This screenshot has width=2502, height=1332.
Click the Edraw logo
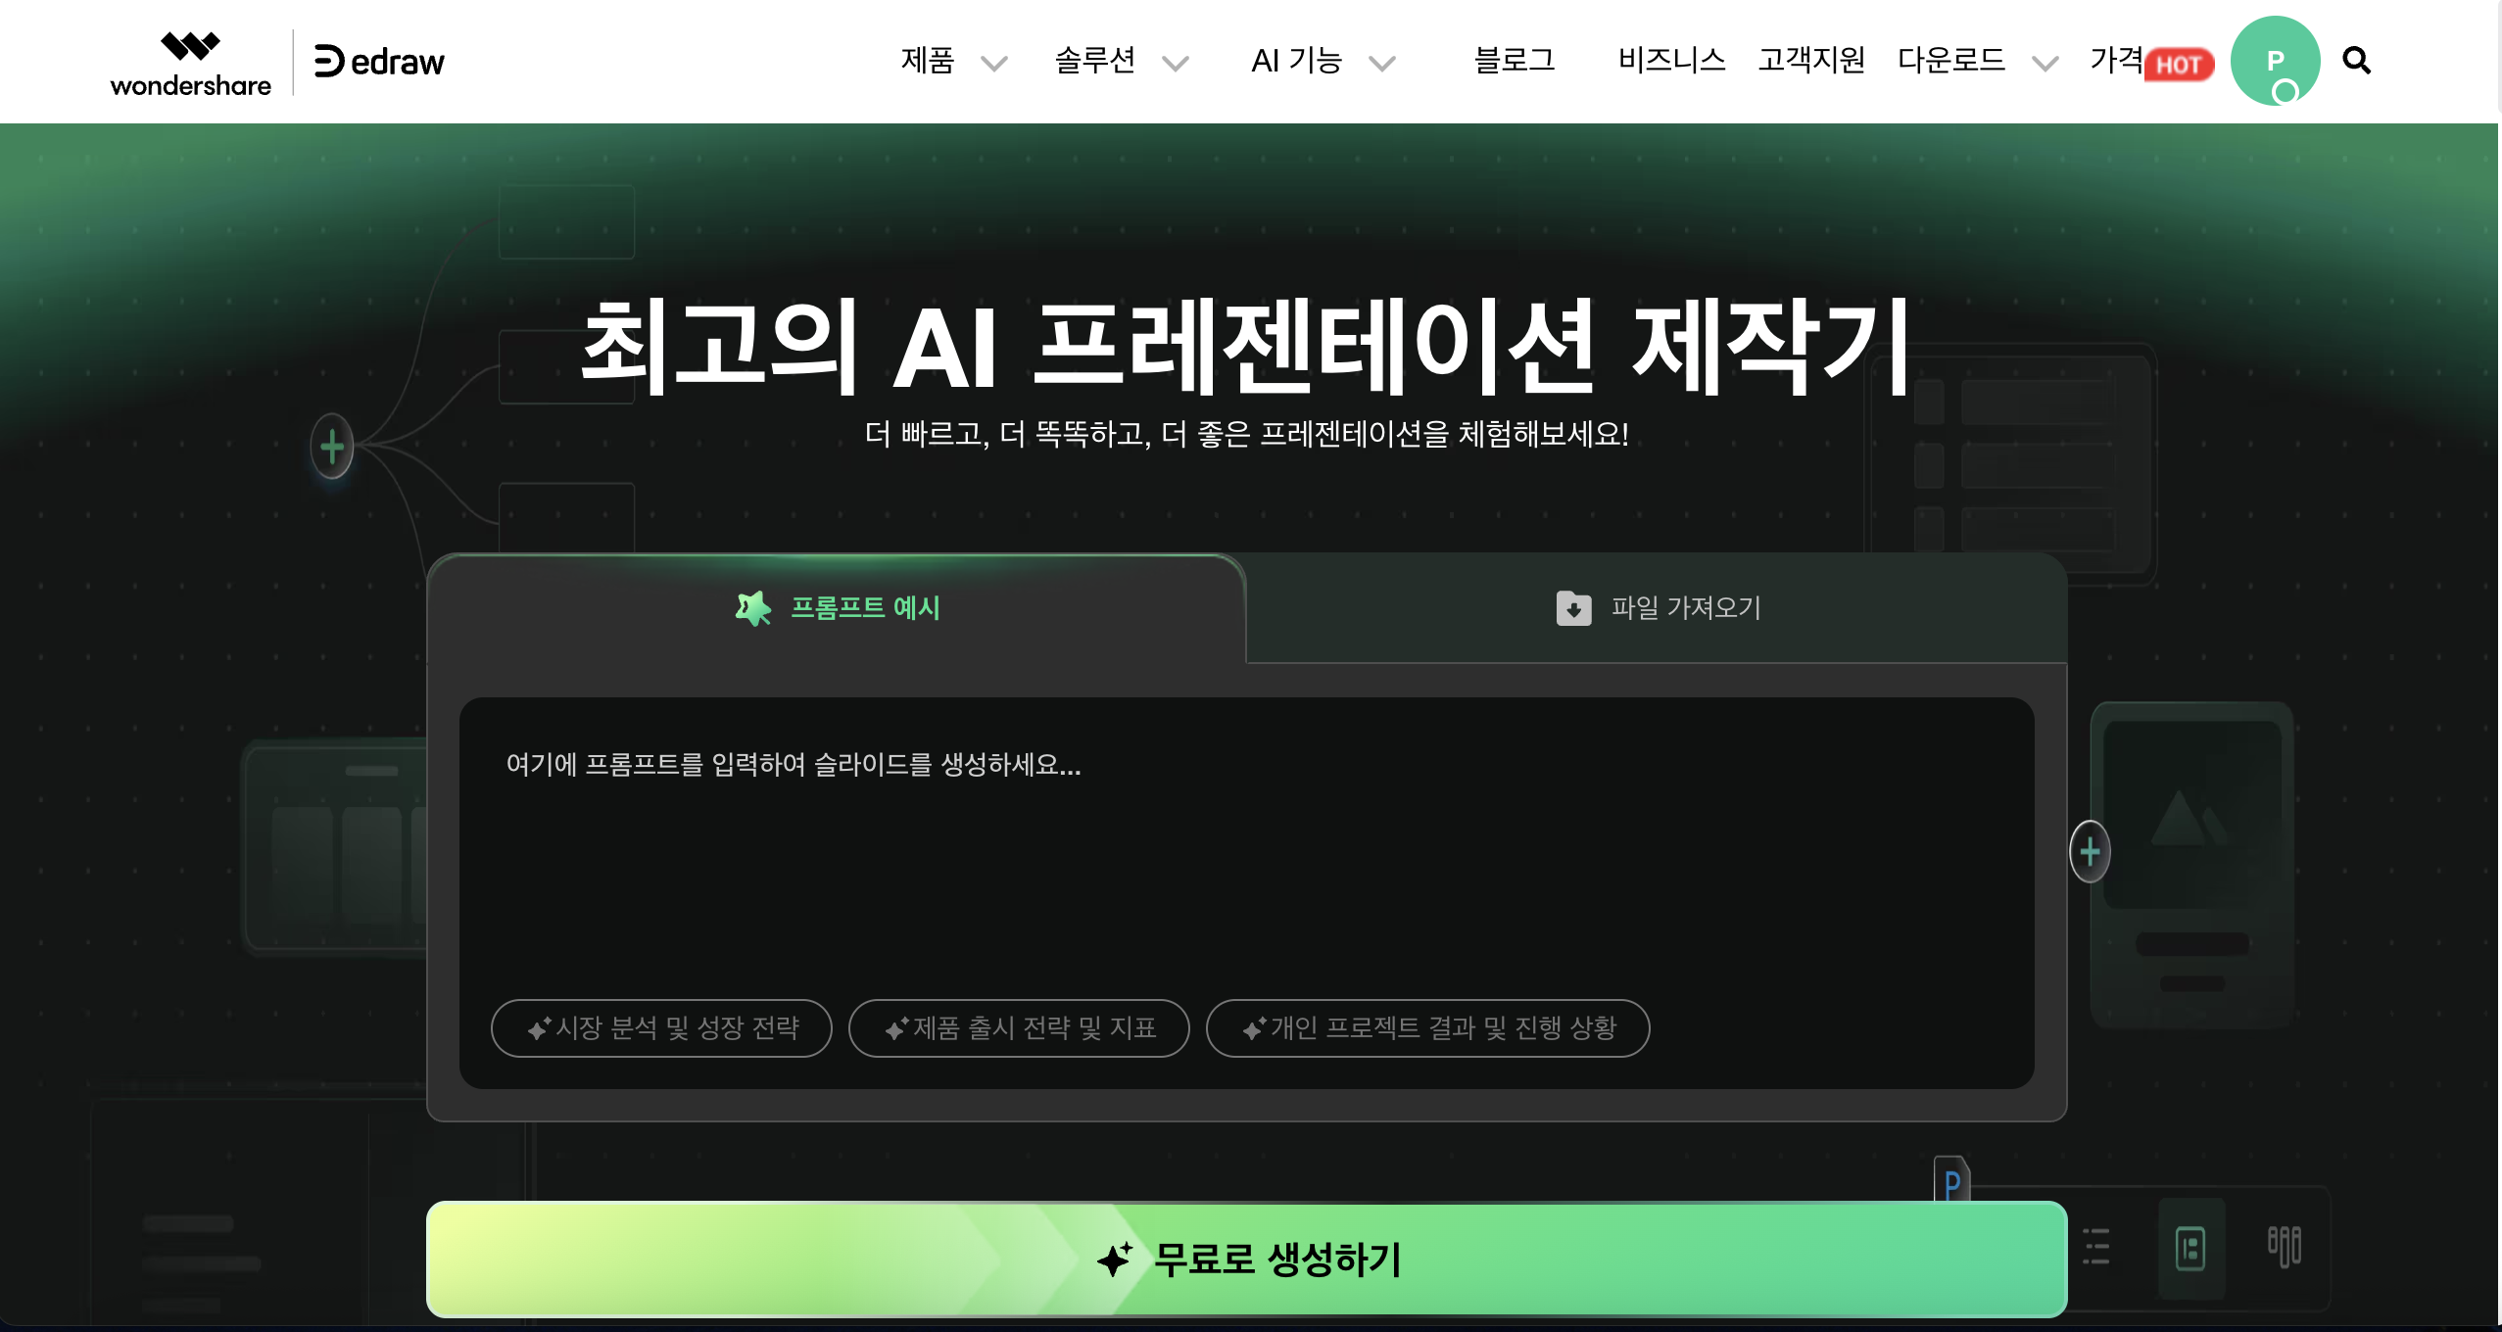click(379, 62)
